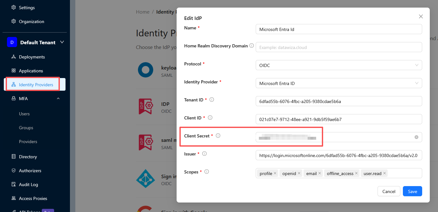
Task: Click the Audit Log icon
Action: 14,185
